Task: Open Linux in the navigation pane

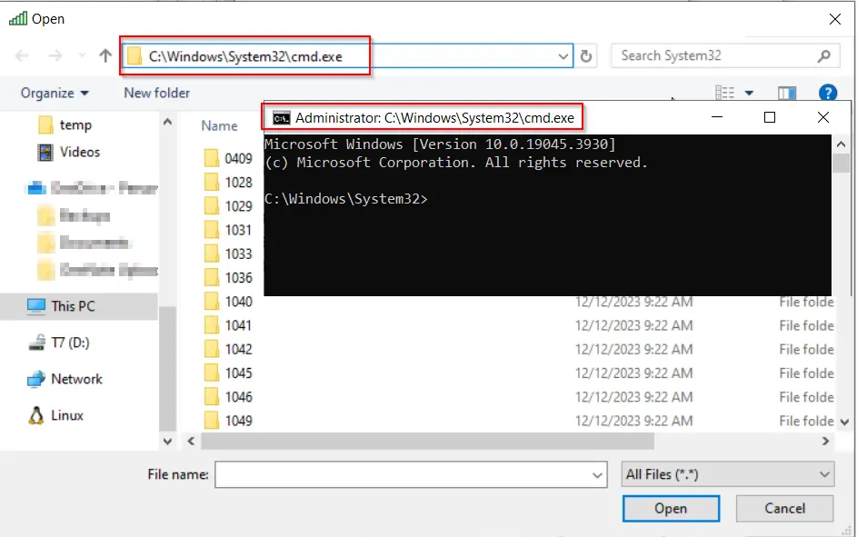Action: pyautogui.click(x=66, y=416)
